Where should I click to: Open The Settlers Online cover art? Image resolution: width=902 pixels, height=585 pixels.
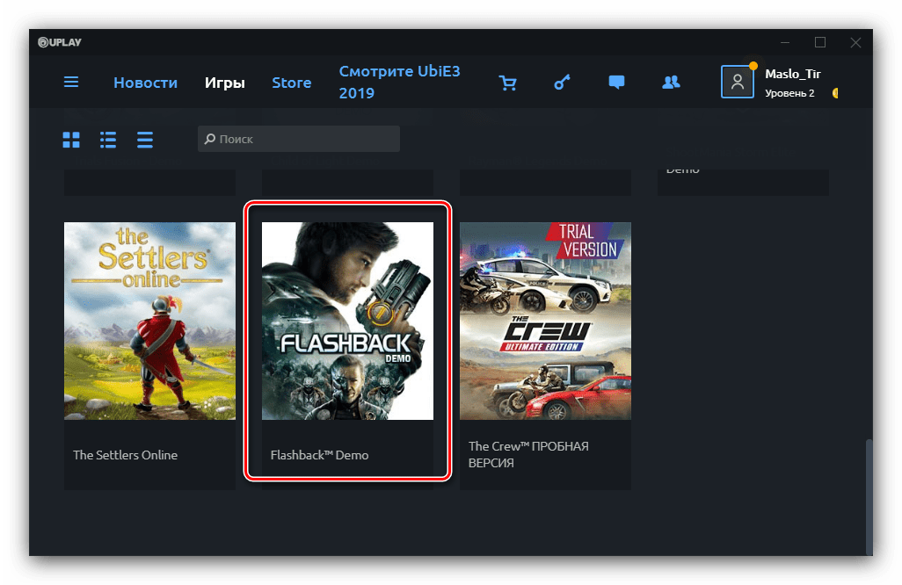click(149, 321)
